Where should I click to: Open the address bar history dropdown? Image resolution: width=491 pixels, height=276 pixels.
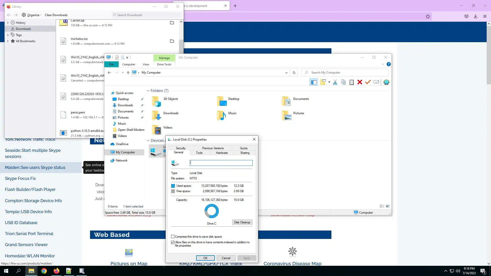(286, 73)
